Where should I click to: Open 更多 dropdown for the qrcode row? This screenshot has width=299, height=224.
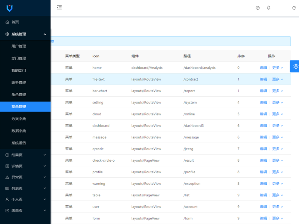(x=277, y=149)
